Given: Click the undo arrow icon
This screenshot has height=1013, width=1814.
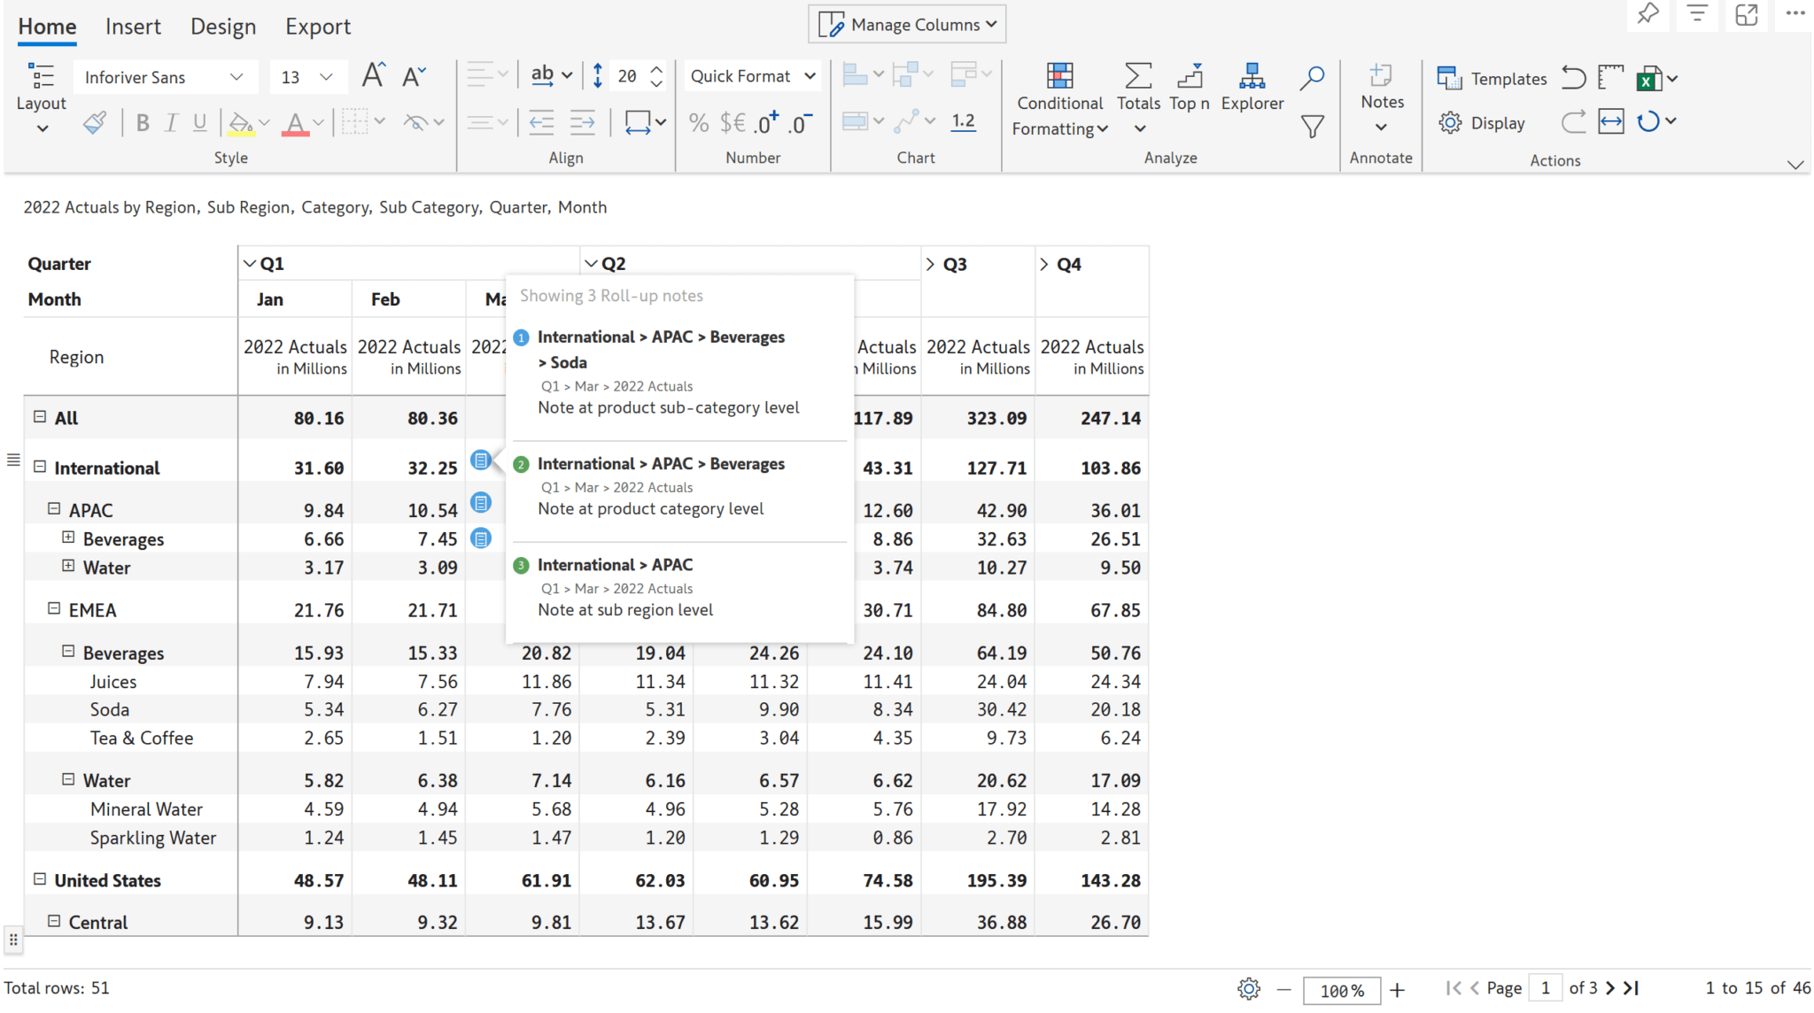Looking at the screenshot, I should pyautogui.click(x=1573, y=78).
